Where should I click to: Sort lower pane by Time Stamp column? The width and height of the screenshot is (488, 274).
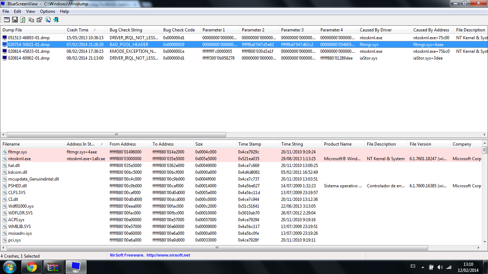258,144
